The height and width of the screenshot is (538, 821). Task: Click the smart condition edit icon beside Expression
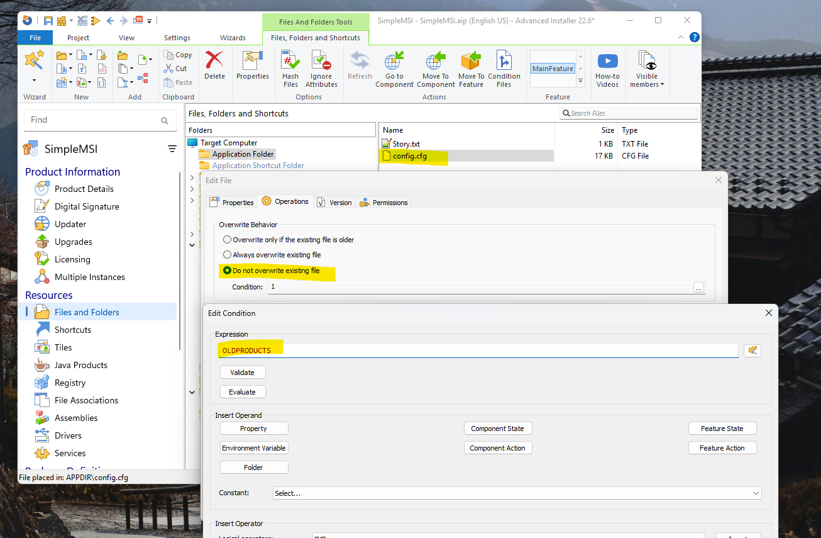pos(752,350)
